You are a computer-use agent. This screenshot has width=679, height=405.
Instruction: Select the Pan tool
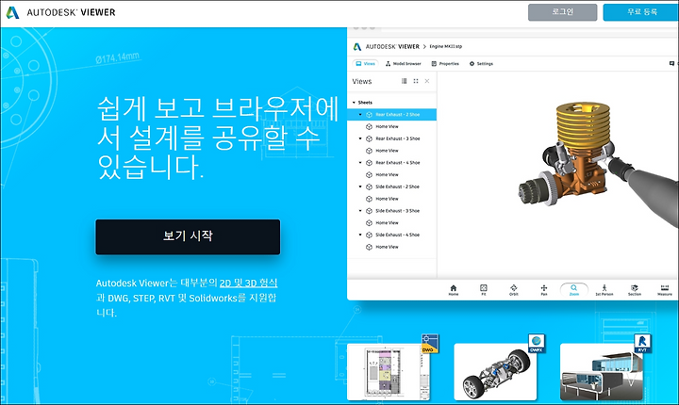point(544,290)
